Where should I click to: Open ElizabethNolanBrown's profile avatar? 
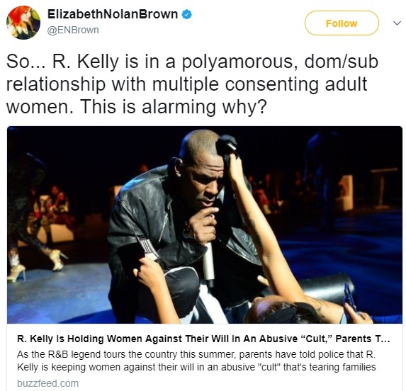(x=23, y=23)
